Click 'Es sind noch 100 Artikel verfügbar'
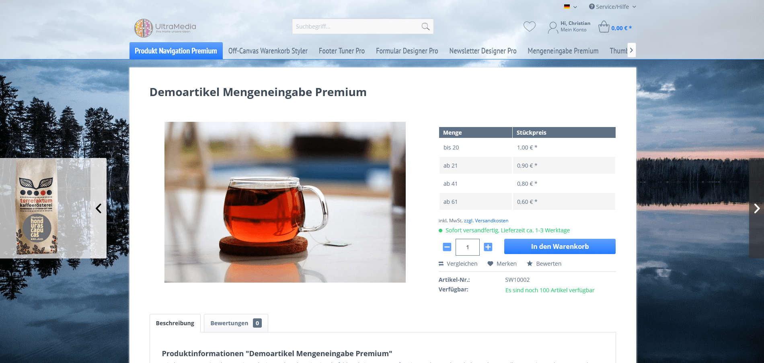The width and height of the screenshot is (764, 363). click(x=550, y=290)
